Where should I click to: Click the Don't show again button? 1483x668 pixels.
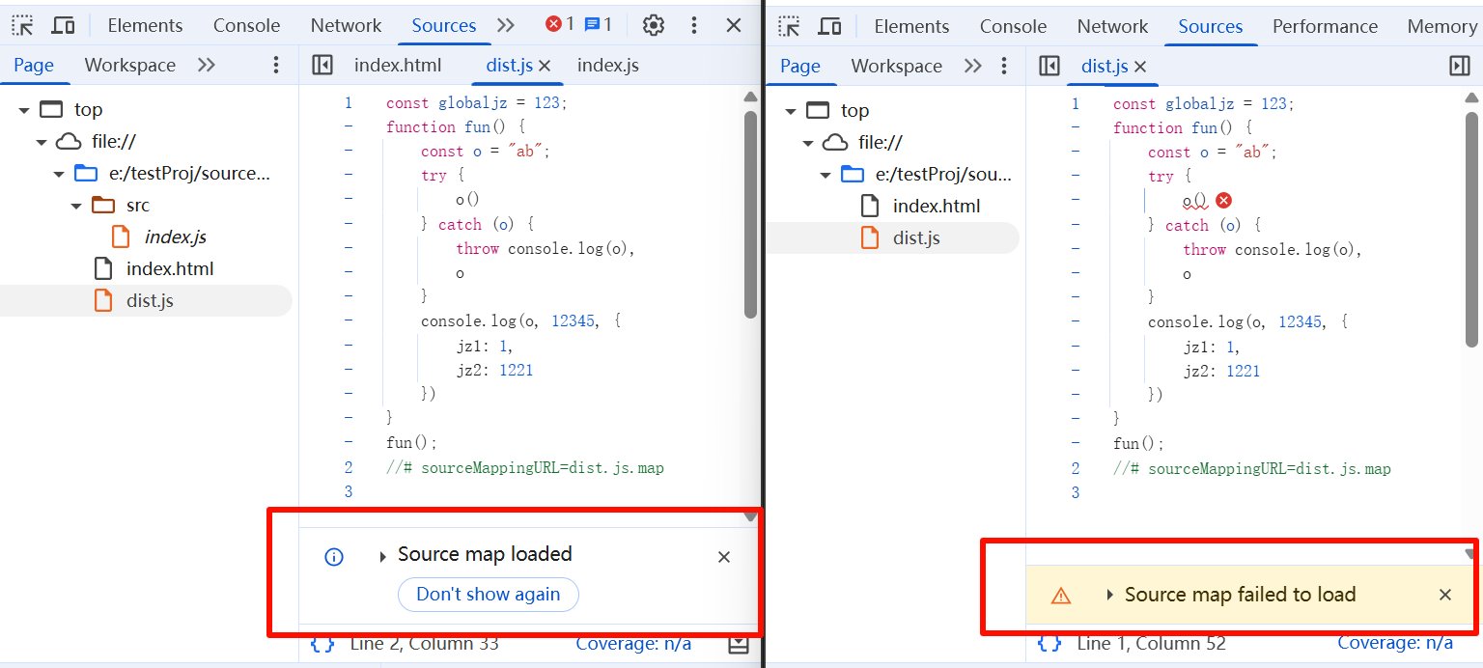[x=489, y=594]
